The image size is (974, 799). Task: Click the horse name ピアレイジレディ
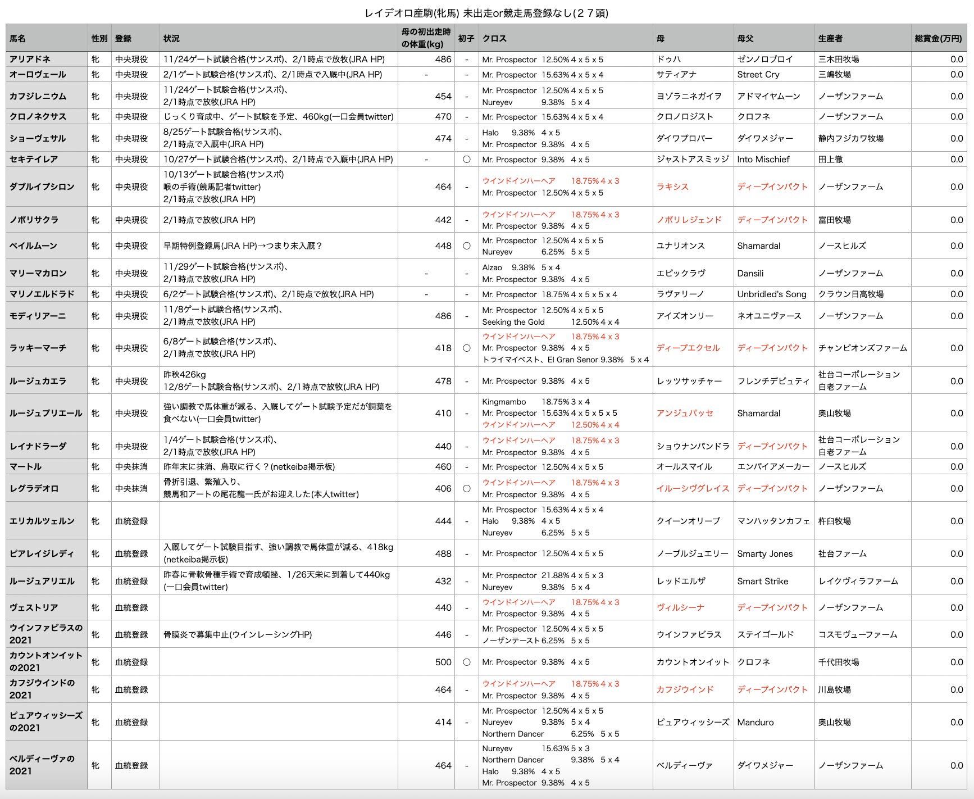click(42, 553)
